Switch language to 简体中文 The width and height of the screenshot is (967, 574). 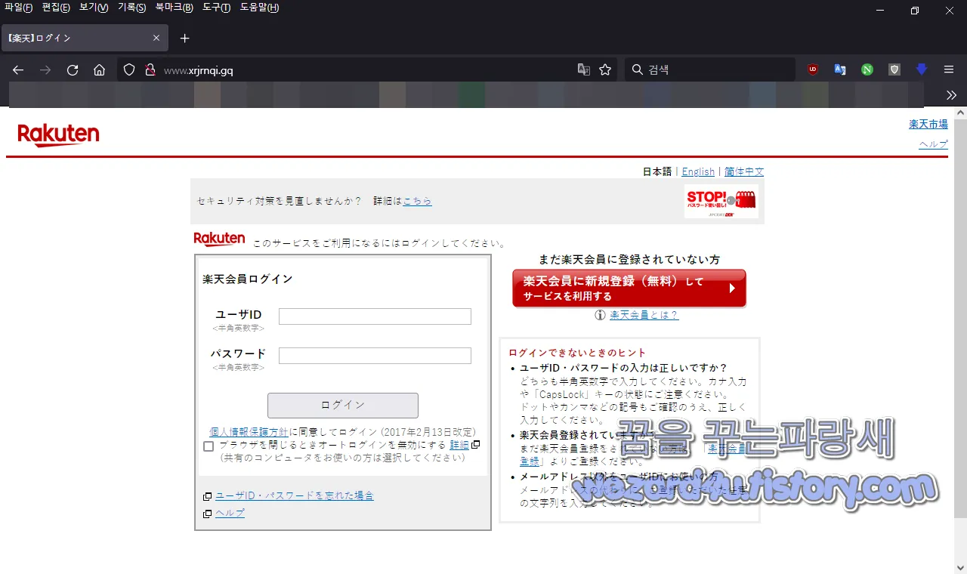click(744, 172)
